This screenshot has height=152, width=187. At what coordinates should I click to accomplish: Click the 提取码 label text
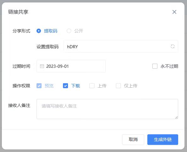[51, 31]
